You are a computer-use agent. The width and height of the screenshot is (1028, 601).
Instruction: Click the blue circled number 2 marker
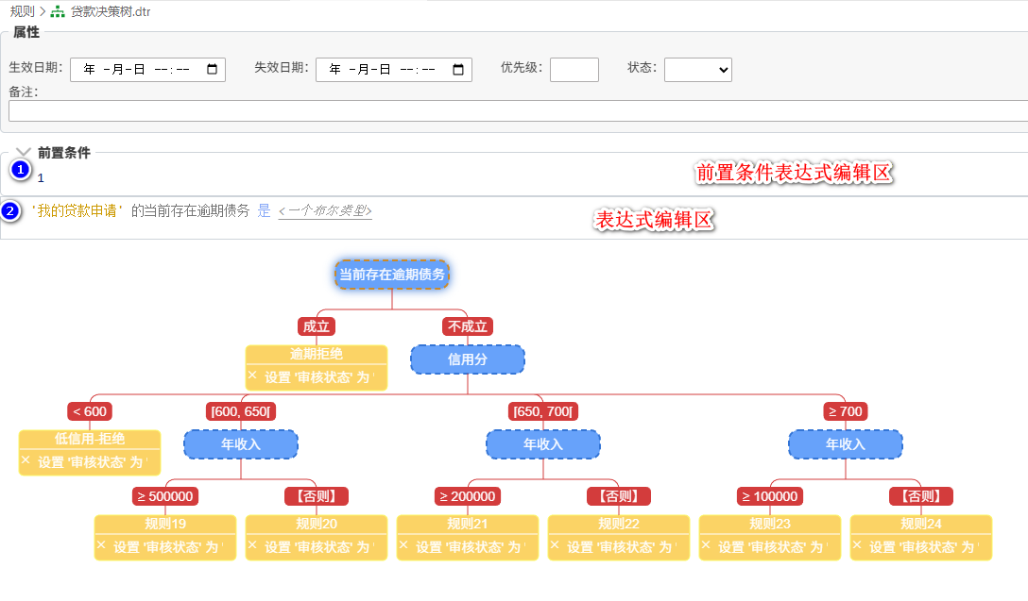pyautogui.click(x=10, y=210)
